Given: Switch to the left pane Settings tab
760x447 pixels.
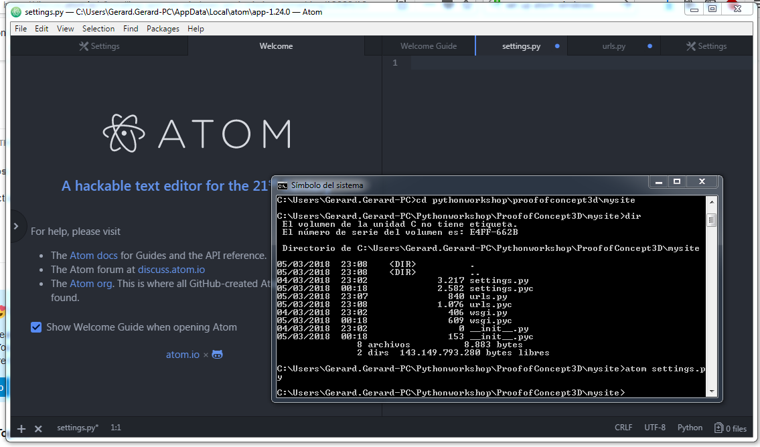Looking at the screenshot, I should 99,46.
